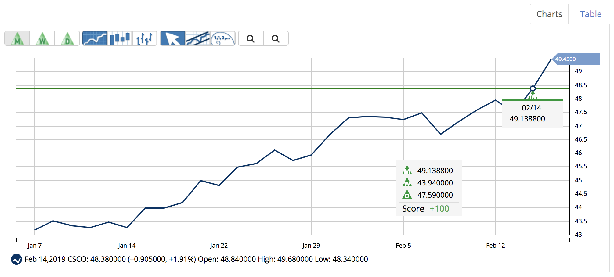Switch to the Table tab
The image size is (614, 277).
[x=591, y=14]
